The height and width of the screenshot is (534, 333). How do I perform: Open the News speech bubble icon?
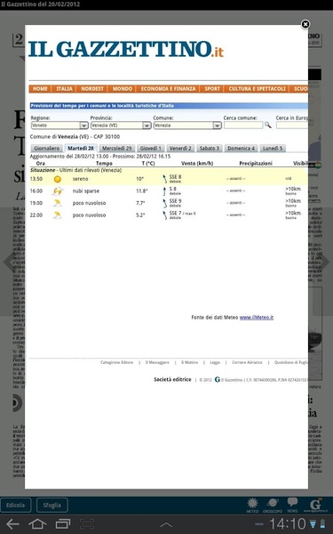[x=292, y=505]
